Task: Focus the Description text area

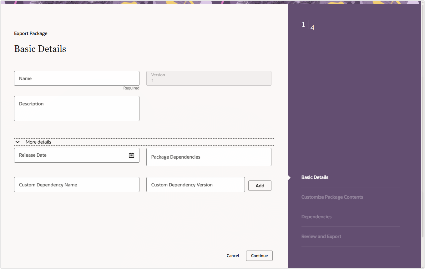Action: click(x=77, y=109)
